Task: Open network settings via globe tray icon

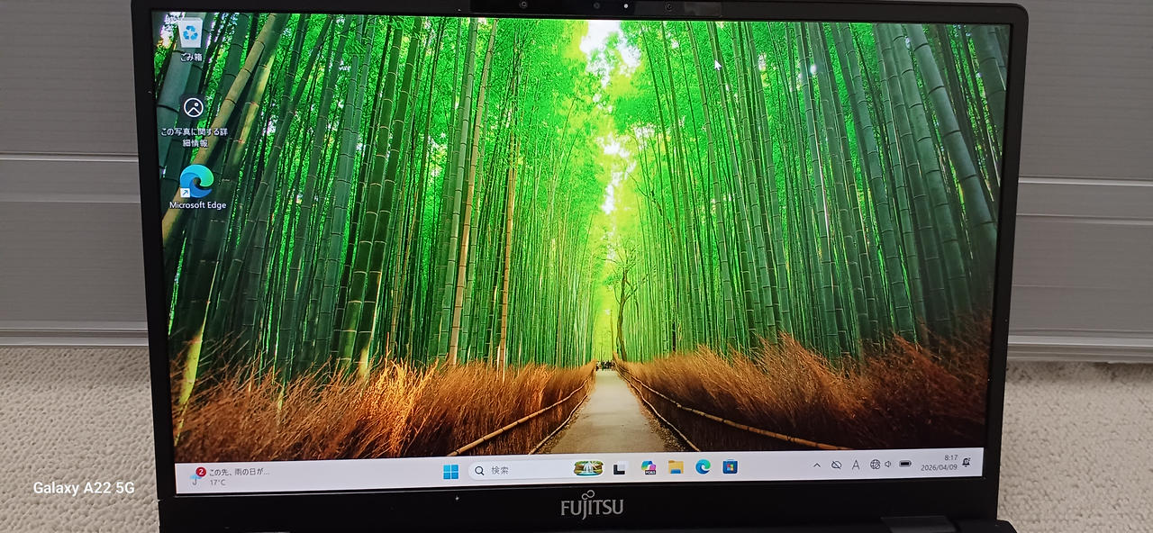Action: click(875, 465)
